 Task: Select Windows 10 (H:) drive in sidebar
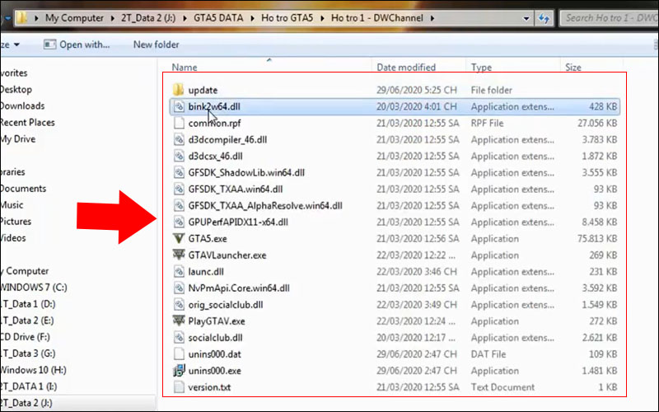(33, 370)
